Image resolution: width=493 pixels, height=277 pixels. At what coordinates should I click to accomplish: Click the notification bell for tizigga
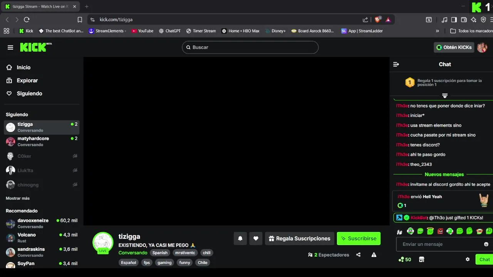point(240,239)
